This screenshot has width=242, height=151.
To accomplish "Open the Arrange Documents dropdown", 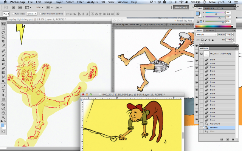I will click(50, 7).
